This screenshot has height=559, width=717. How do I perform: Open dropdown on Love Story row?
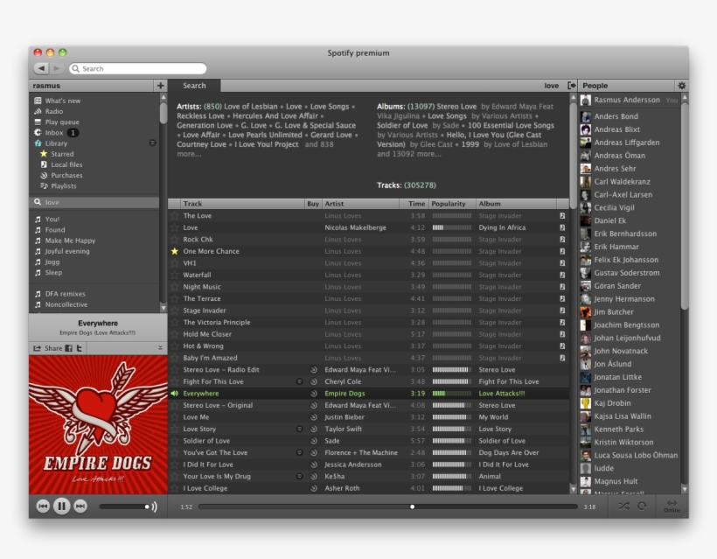coord(300,429)
